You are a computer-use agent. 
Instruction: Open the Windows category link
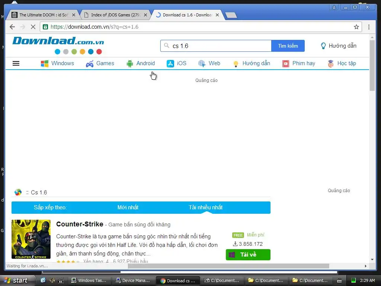point(63,63)
